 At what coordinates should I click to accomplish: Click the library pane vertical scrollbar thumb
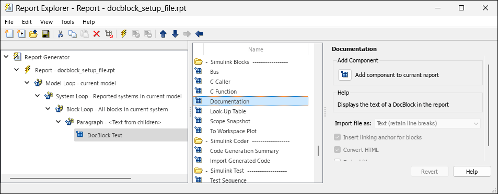click(318, 151)
